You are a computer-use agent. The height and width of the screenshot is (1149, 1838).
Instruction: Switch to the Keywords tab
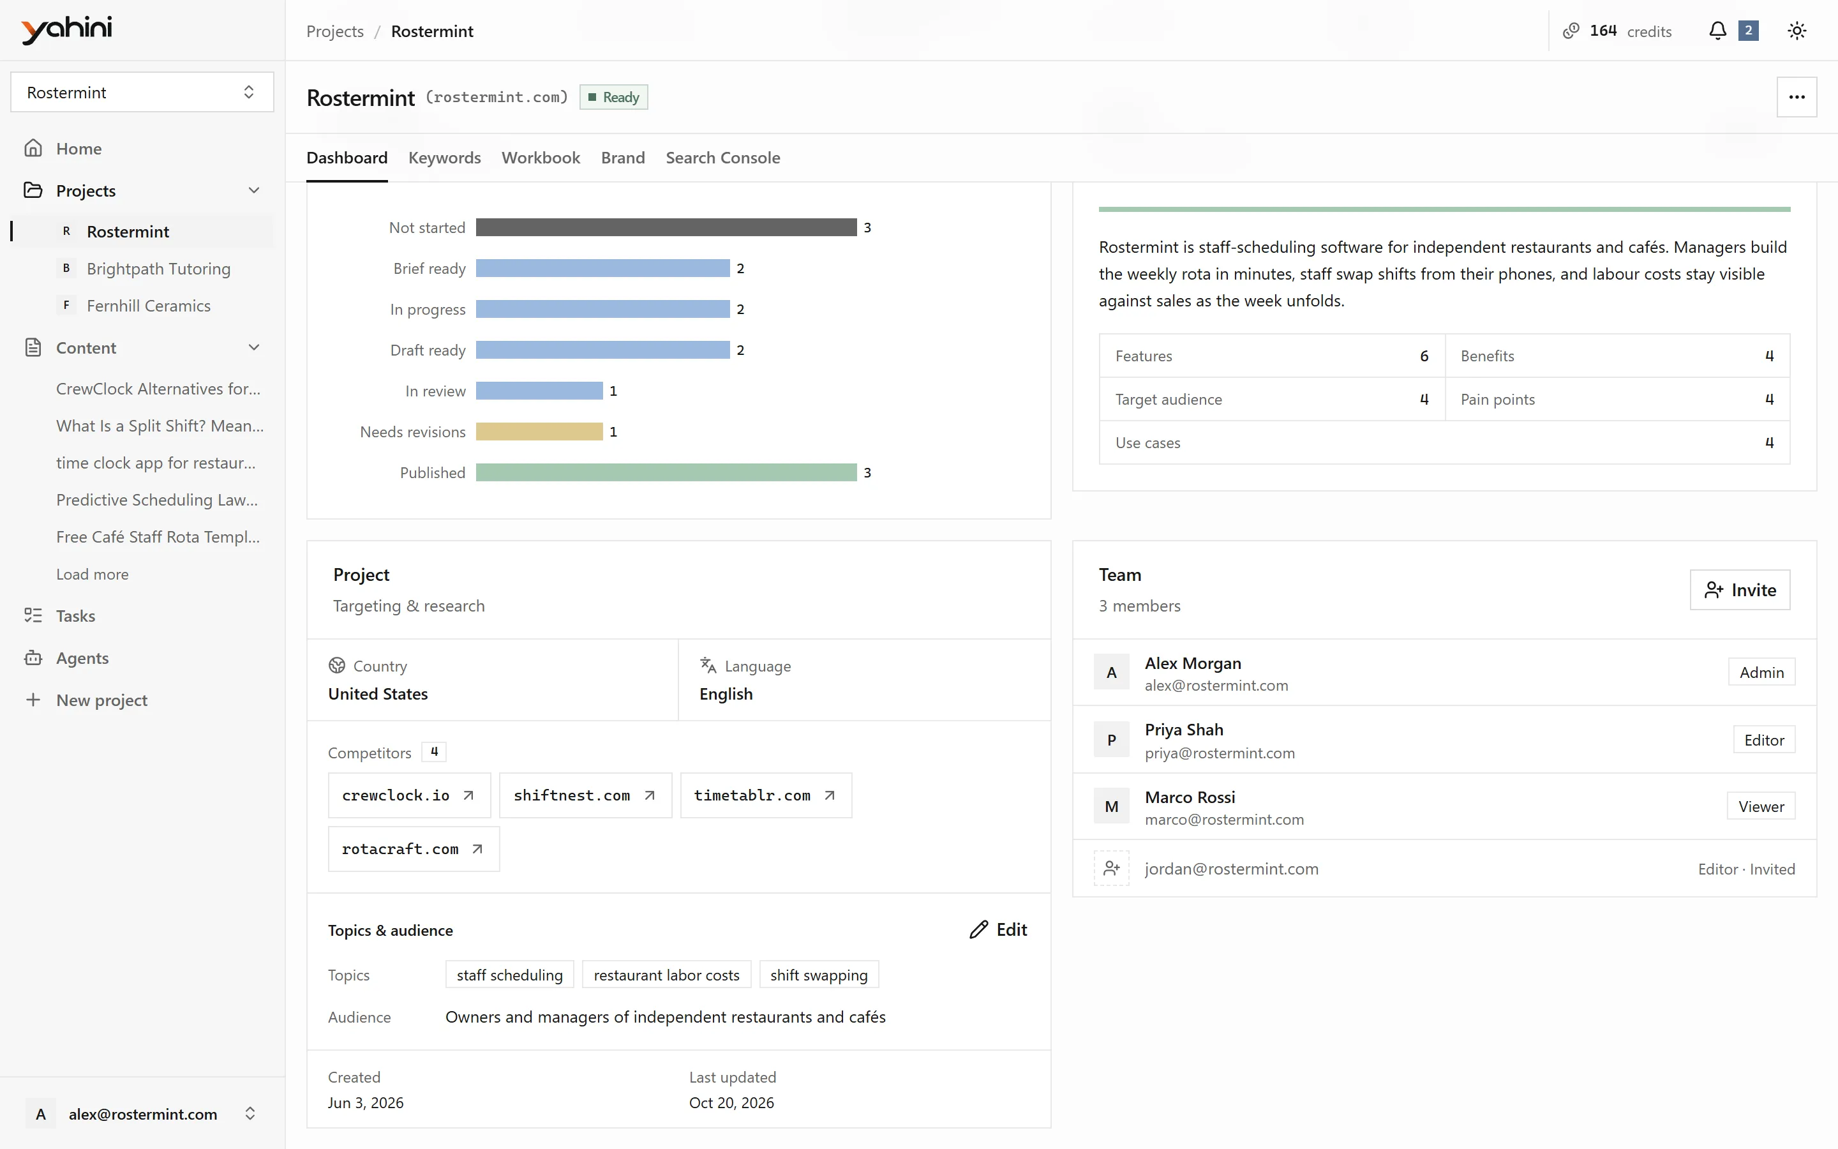(444, 157)
